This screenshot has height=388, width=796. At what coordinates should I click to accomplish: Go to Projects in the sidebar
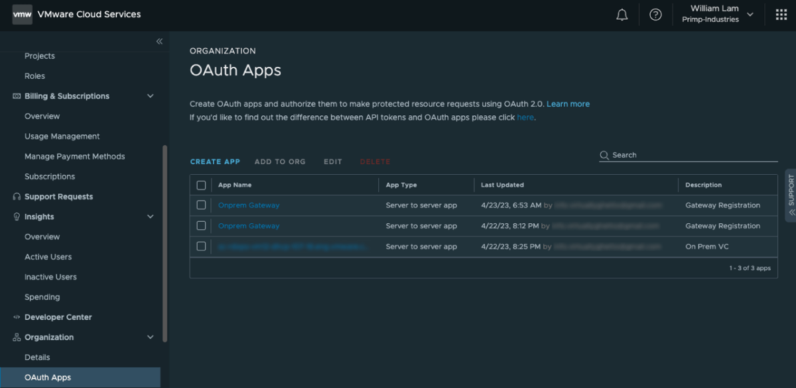pyautogui.click(x=40, y=56)
